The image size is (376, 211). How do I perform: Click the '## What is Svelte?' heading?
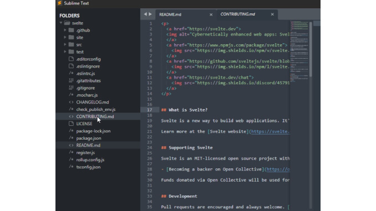tap(184, 110)
